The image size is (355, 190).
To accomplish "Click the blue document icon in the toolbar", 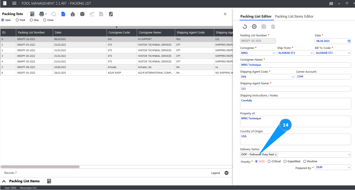I will pyautogui.click(x=63, y=14).
